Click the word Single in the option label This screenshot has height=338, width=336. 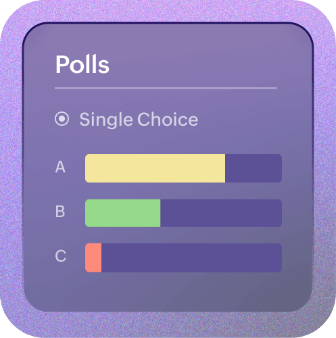[x=106, y=120]
